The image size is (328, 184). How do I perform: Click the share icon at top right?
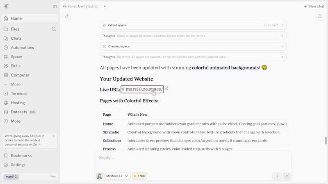(x=320, y=16)
